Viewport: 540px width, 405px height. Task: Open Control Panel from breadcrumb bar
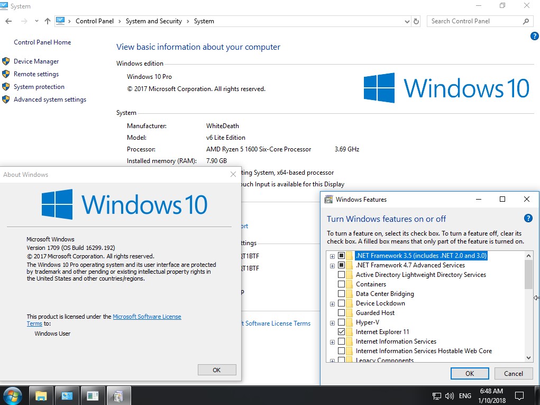point(95,21)
